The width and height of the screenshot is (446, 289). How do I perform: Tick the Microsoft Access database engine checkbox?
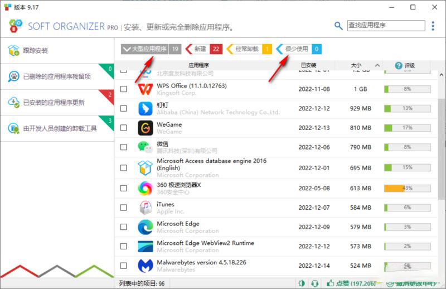pos(123,168)
